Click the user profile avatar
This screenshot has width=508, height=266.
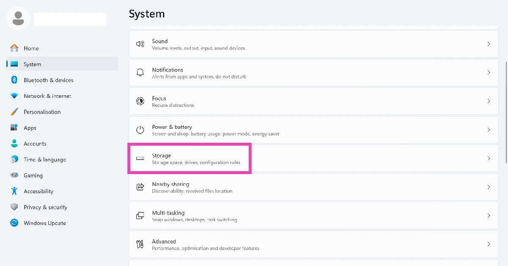(18, 18)
